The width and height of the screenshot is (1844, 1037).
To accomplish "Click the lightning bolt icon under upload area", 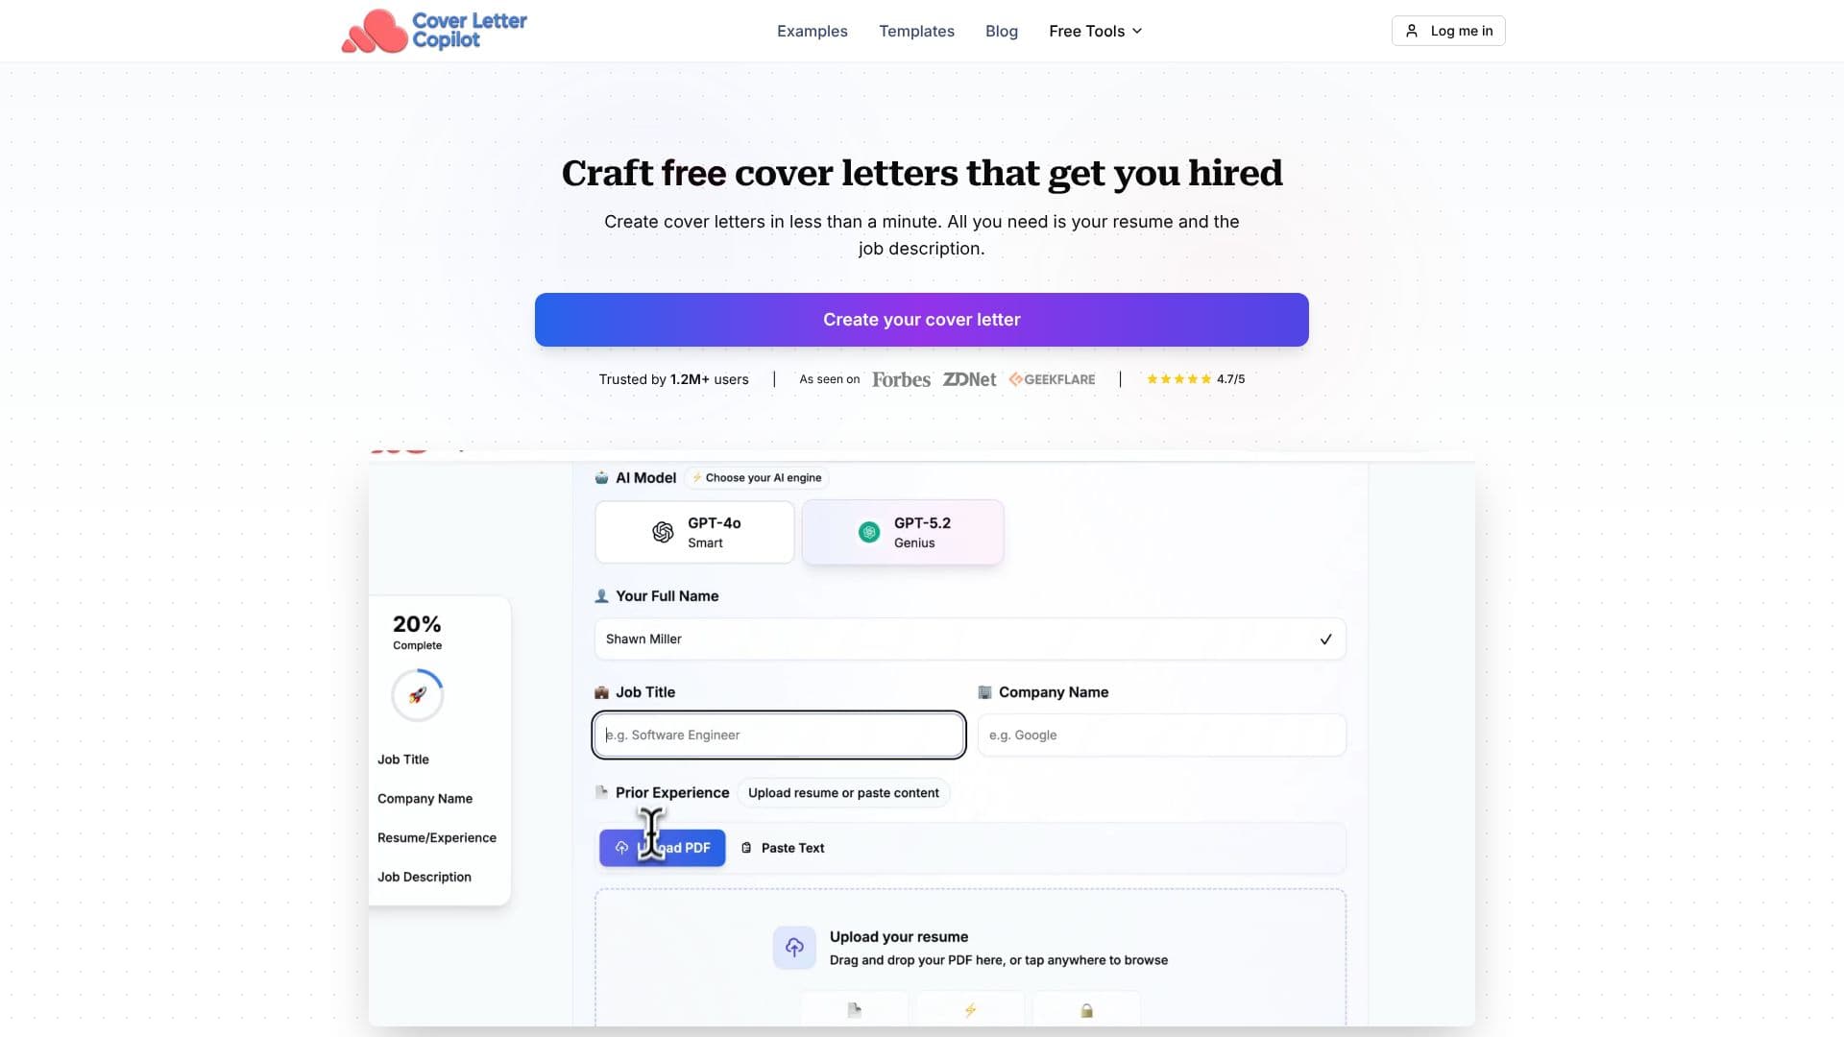I will (970, 1010).
